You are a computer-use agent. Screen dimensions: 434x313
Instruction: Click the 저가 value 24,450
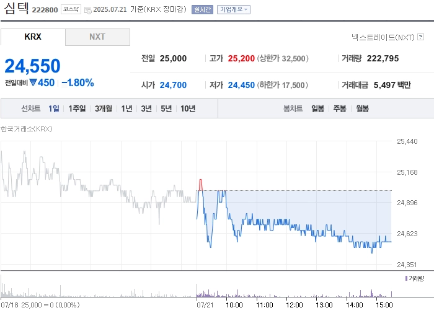point(241,85)
